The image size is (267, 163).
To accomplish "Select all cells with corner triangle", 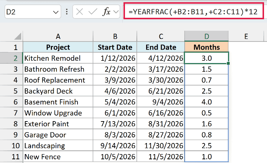I will (x=18, y=36).
